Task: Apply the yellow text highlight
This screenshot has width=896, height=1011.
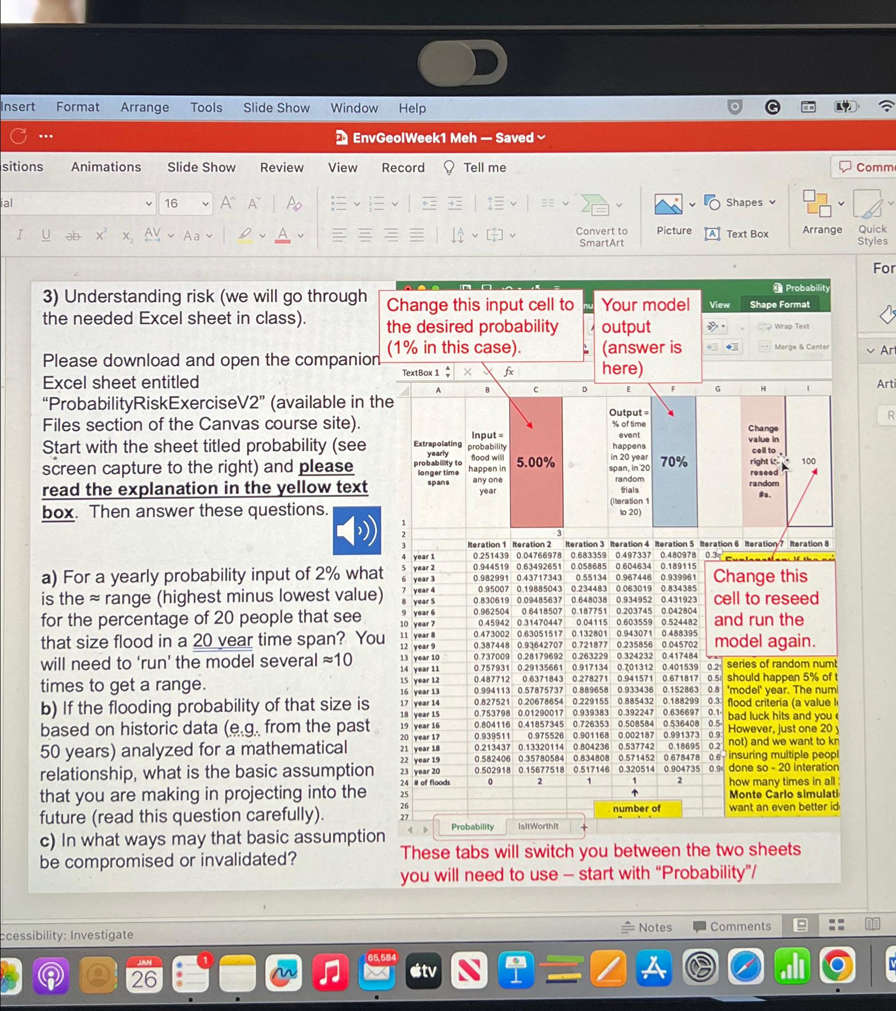Action: pyautogui.click(x=246, y=235)
